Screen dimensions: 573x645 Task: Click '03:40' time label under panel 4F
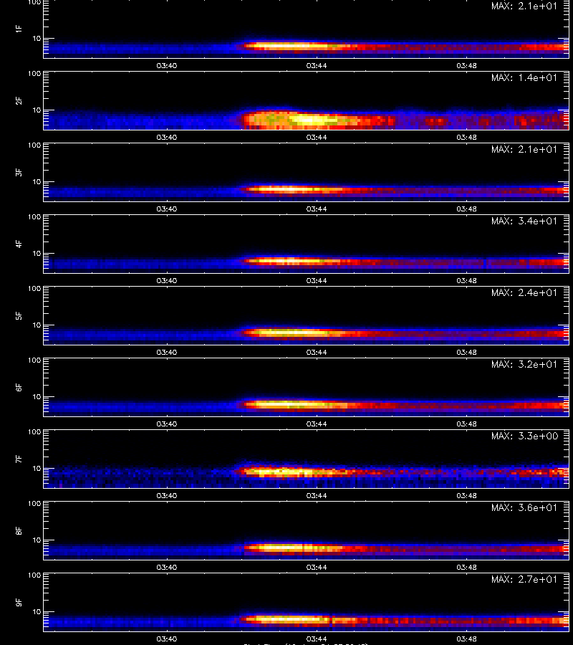[x=166, y=280]
